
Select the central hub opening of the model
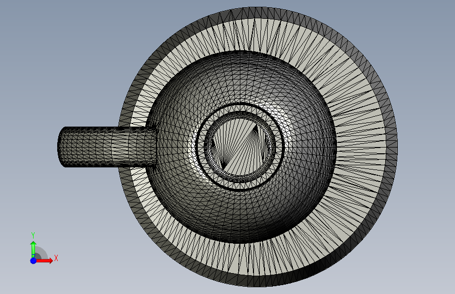tap(240, 146)
